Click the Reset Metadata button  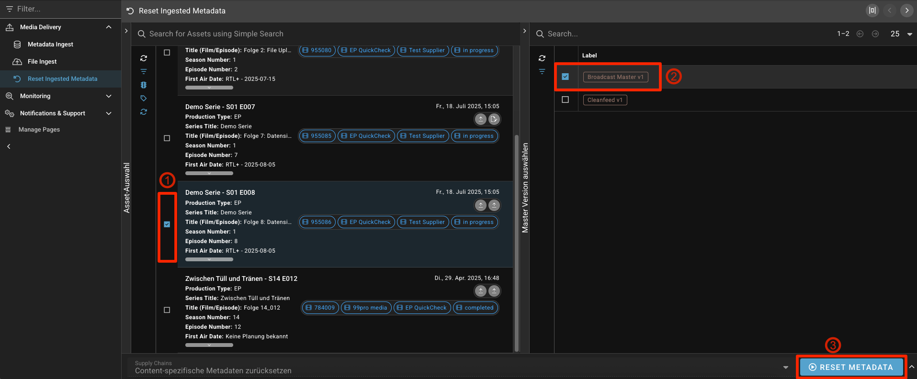click(x=851, y=367)
